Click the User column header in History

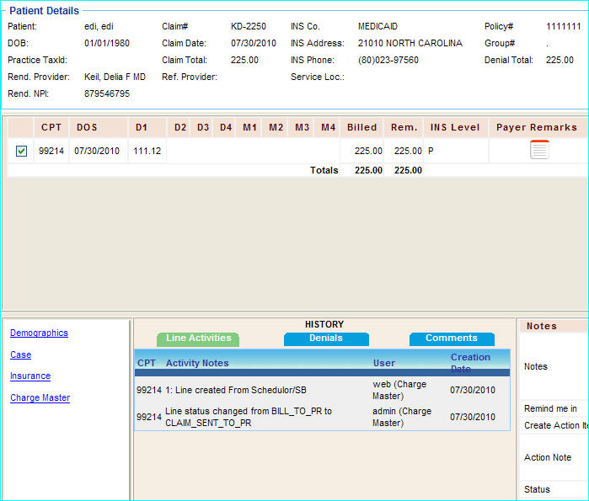pos(384,364)
